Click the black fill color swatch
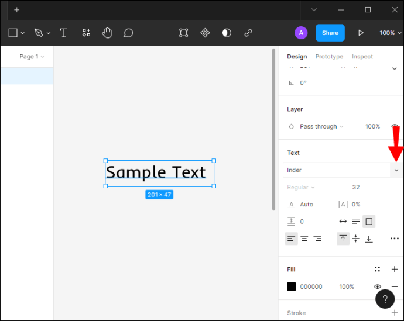This screenshot has width=404, height=321. pos(291,287)
